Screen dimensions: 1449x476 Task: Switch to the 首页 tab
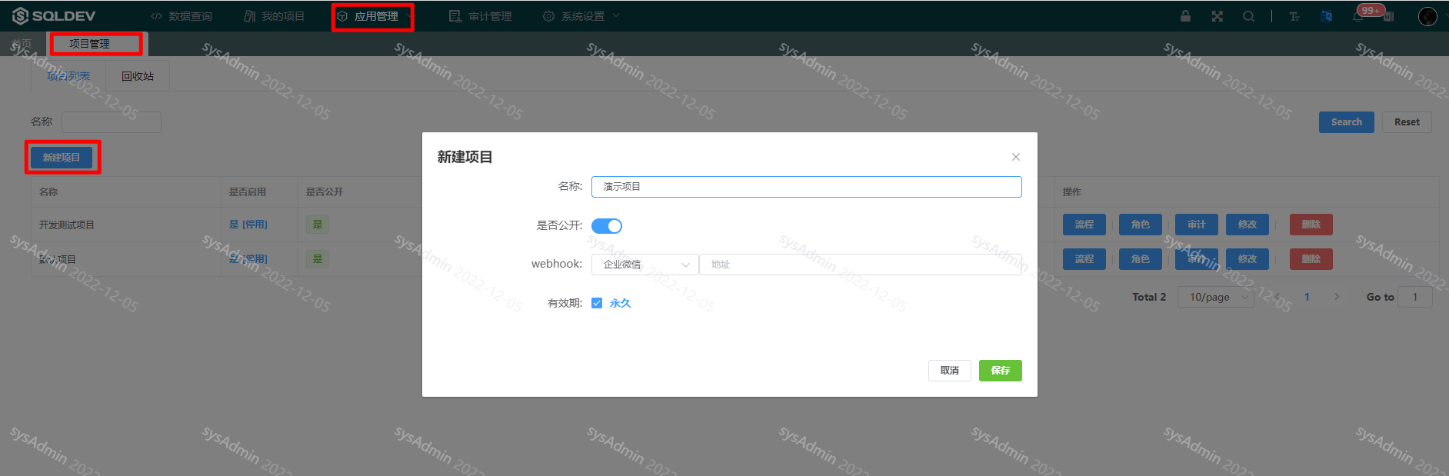22,44
